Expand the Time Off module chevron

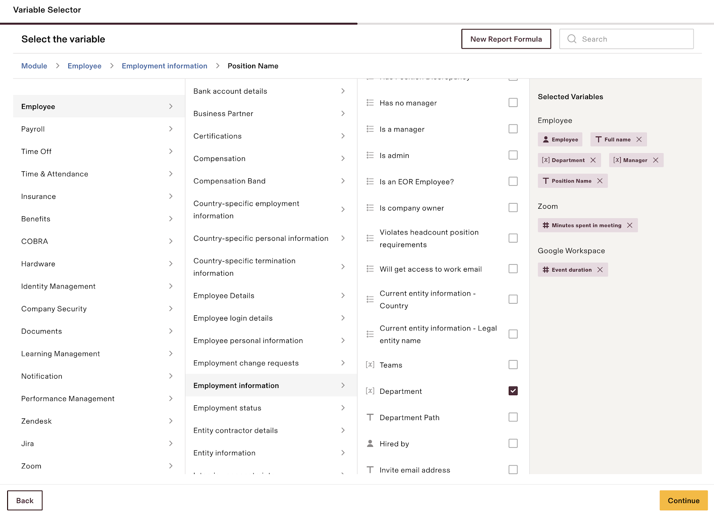coord(171,151)
